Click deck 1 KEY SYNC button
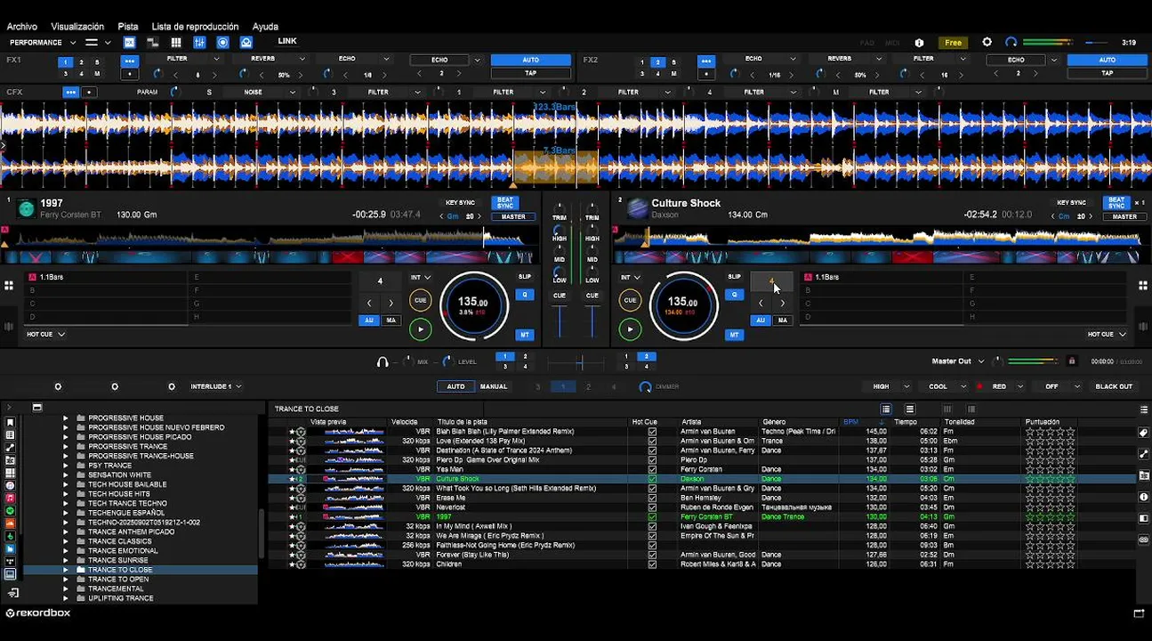 click(461, 203)
